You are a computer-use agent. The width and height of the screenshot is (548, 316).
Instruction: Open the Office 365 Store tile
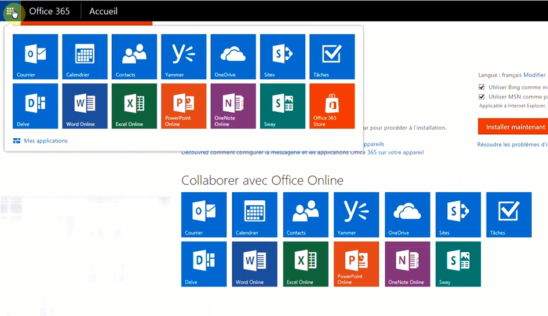point(332,106)
